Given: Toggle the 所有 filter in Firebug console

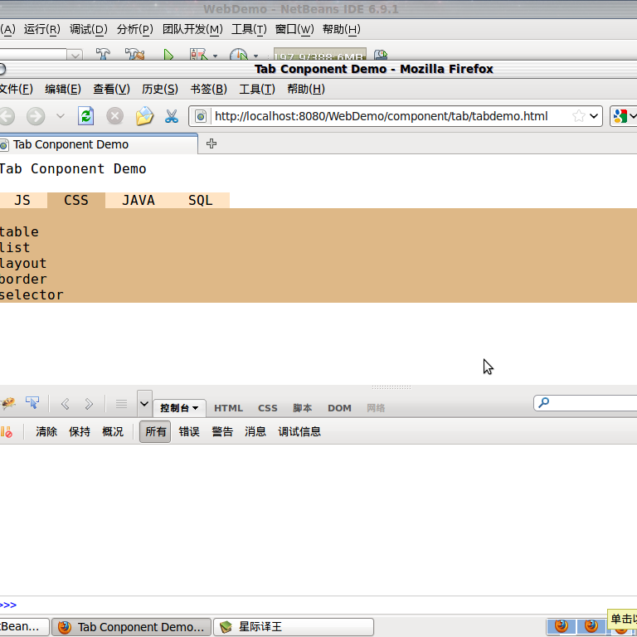Looking at the screenshot, I should click(x=155, y=431).
